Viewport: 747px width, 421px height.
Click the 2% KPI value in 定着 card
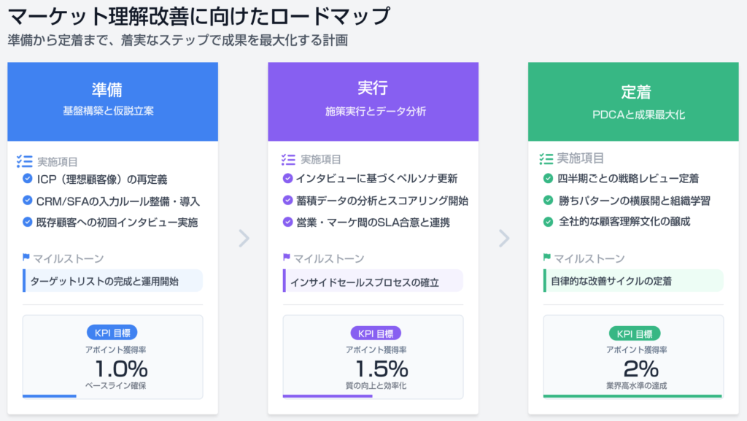pyautogui.click(x=635, y=368)
